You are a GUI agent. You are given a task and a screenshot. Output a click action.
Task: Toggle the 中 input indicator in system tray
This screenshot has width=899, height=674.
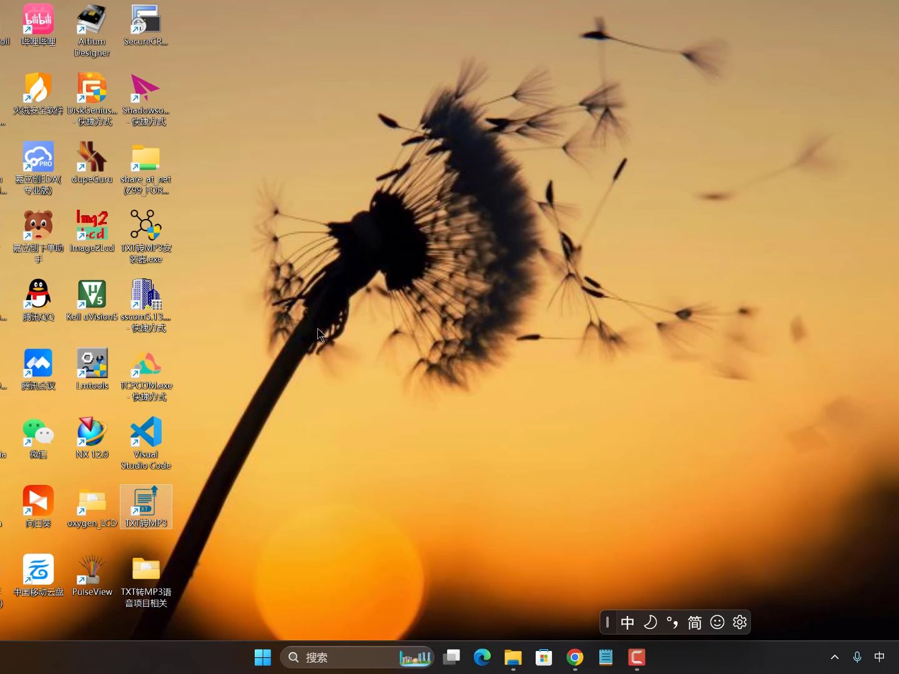(880, 657)
